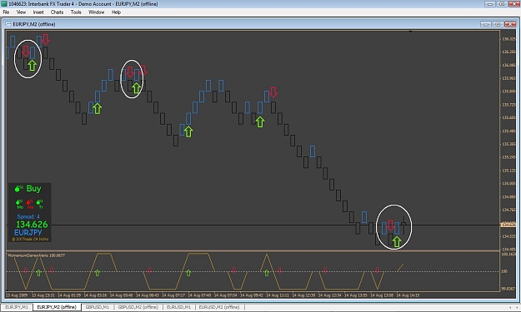The height and width of the screenshot is (312, 521).
Task: Open the Insert menu
Action: [38, 12]
